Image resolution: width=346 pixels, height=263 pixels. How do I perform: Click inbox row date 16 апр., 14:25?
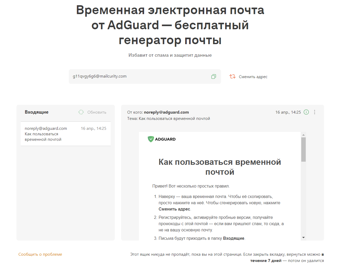pyautogui.click(x=94, y=128)
